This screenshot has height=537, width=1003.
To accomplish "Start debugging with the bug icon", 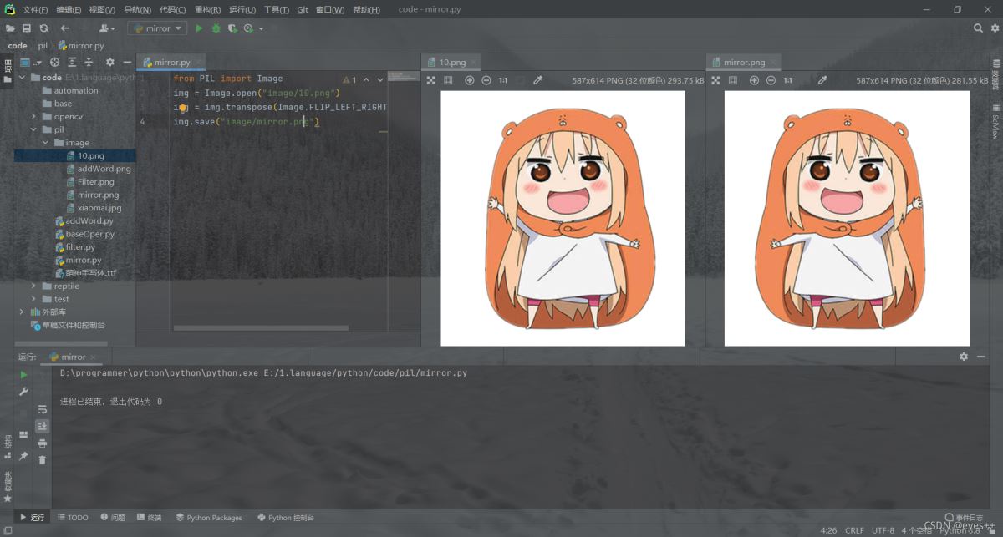I will (216, 28).
